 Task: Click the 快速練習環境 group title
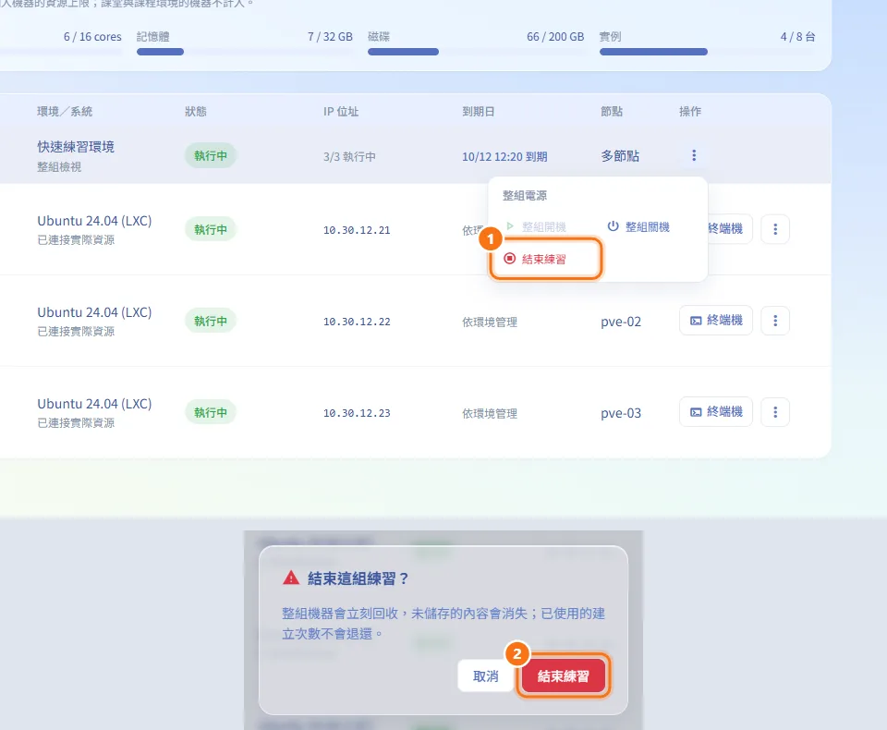[x=76, y=147]
